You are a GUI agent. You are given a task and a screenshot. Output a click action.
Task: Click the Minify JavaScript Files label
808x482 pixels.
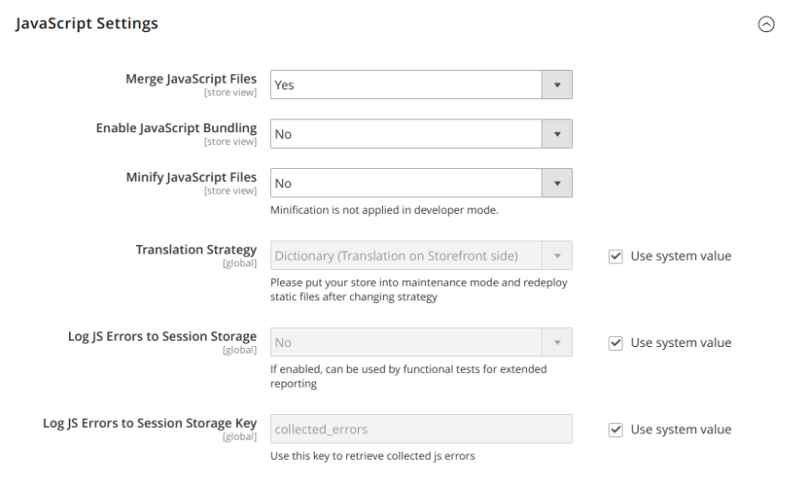[191, 177]
